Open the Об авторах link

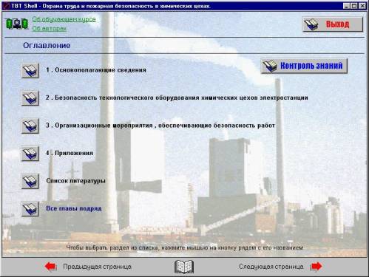click(50, 28)
